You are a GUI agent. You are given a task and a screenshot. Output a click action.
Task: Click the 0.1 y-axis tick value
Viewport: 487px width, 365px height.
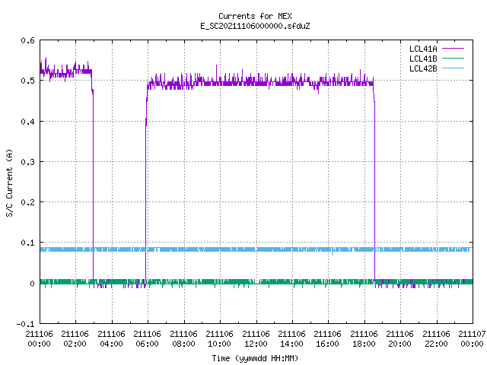click(x=27, y=243)
